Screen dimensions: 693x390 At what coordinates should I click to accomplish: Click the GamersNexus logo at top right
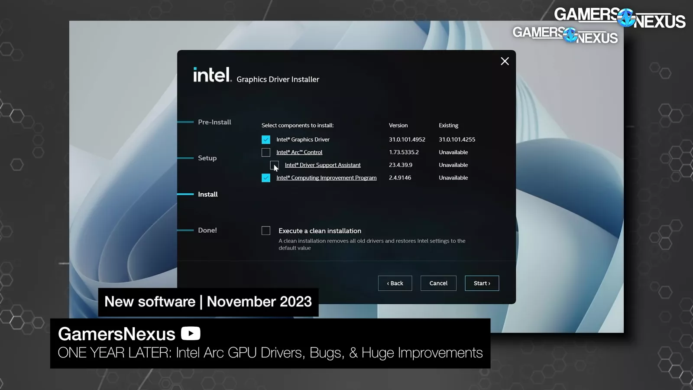click(619, 17)
